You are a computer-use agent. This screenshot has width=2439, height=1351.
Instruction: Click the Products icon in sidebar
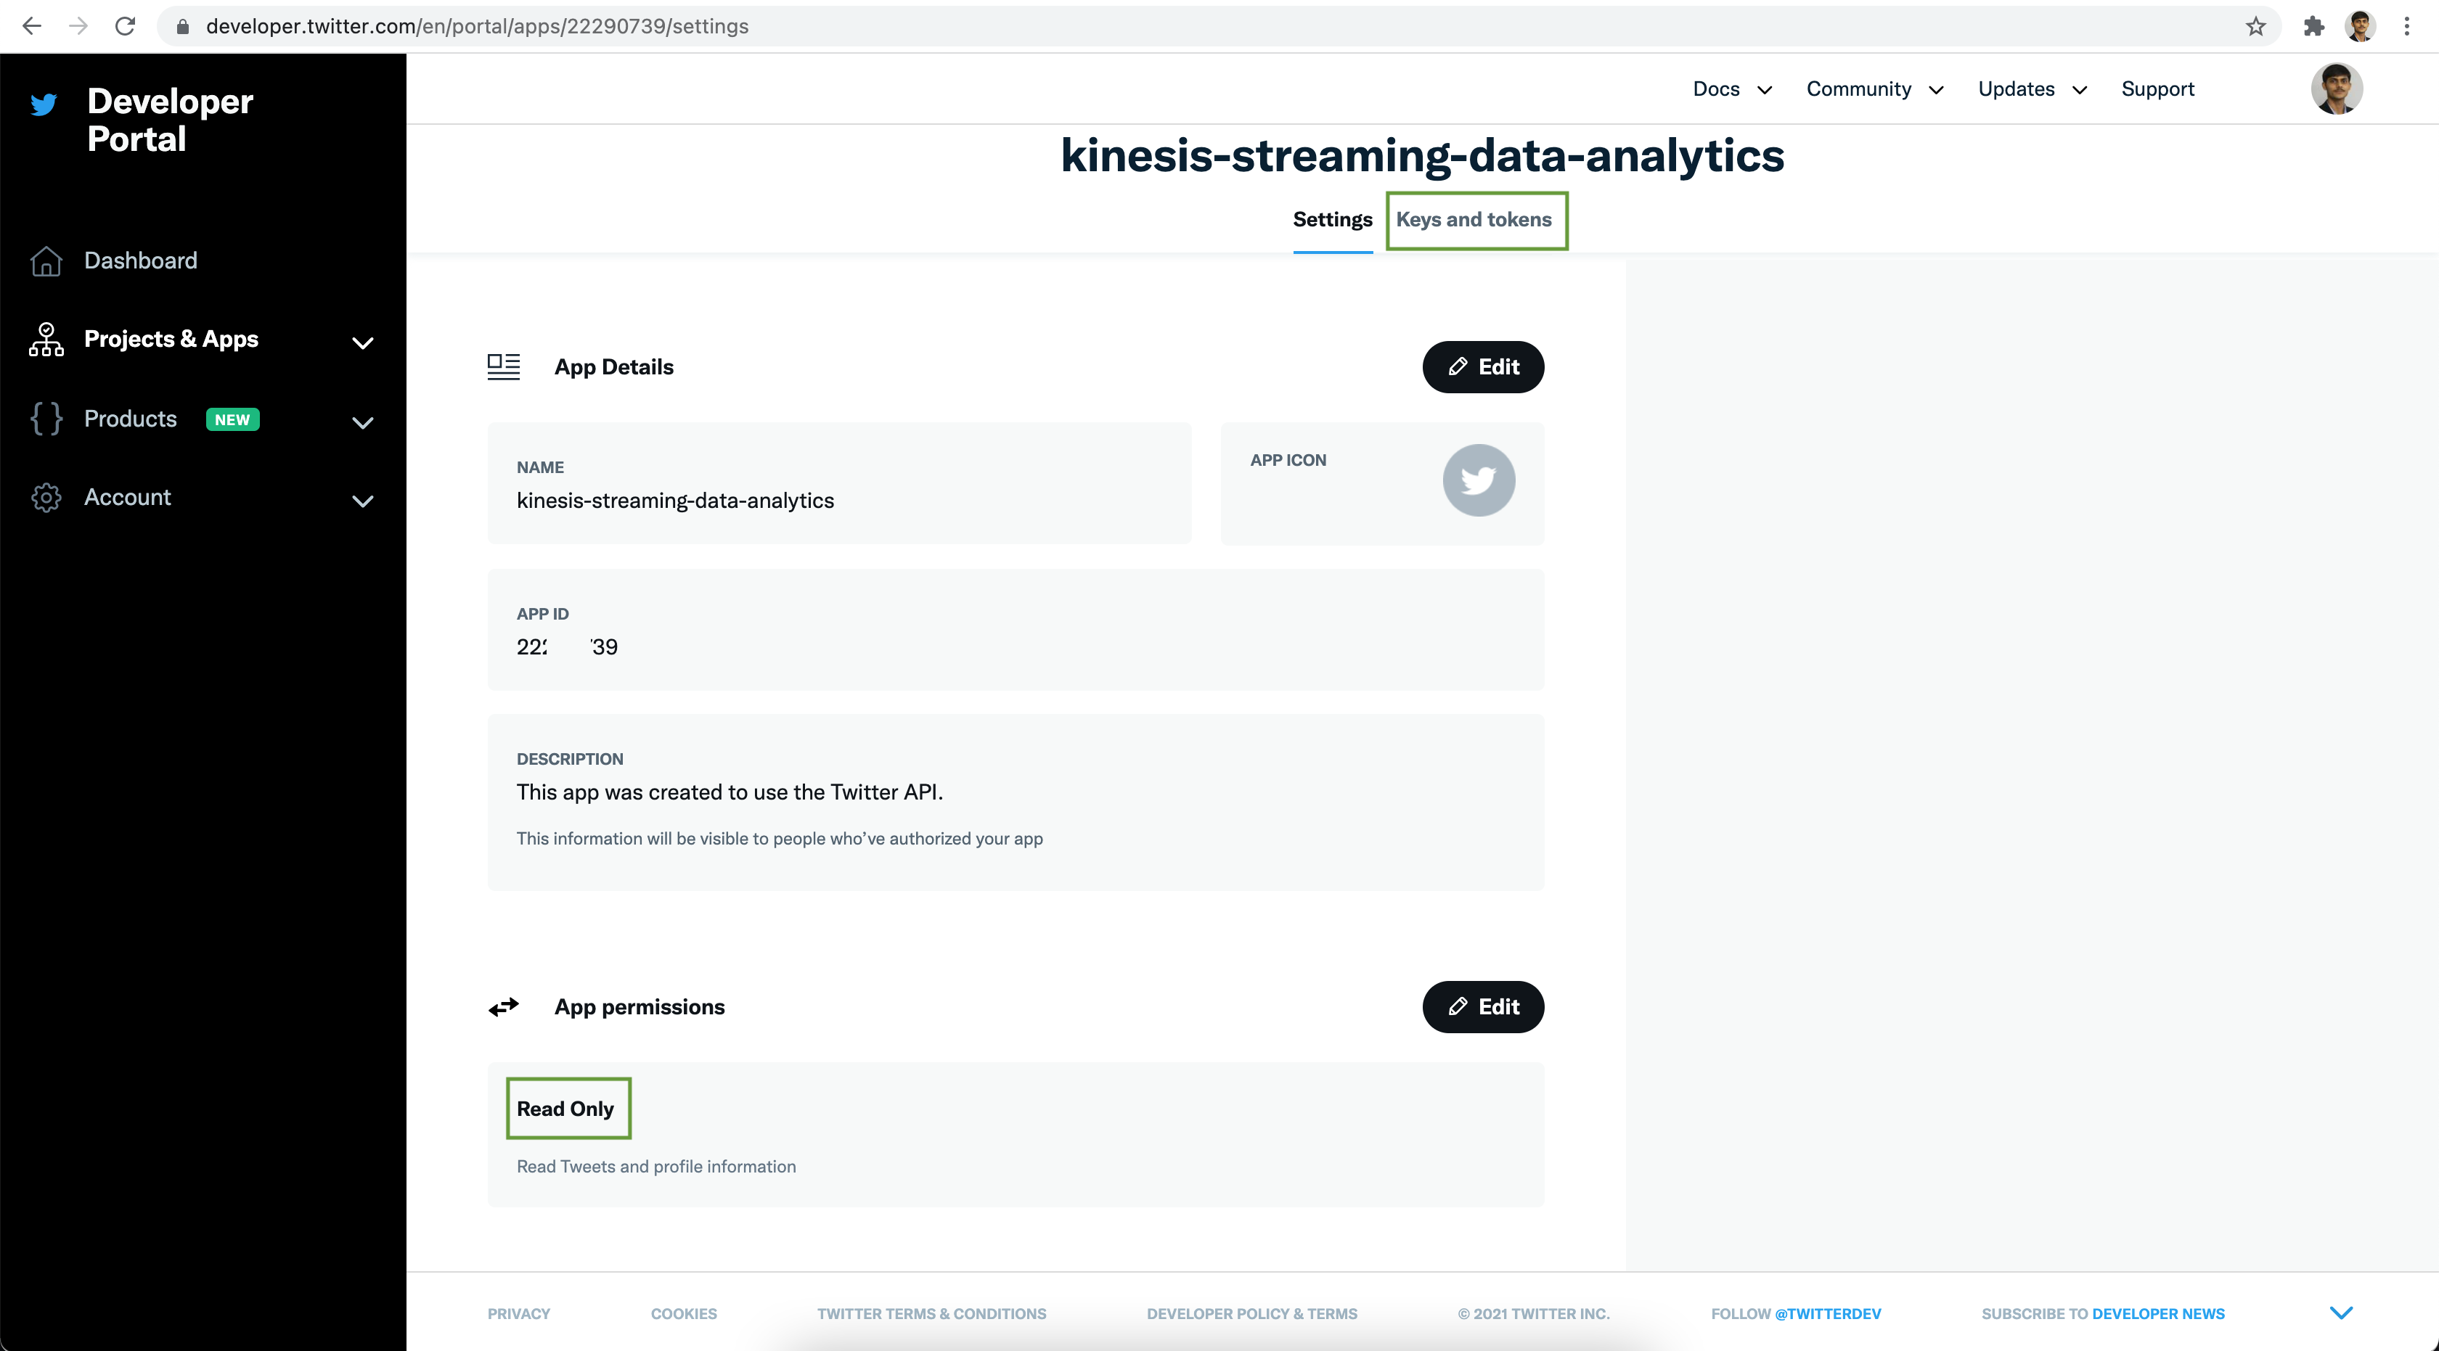pyautogui.click(x=45, y=418)
